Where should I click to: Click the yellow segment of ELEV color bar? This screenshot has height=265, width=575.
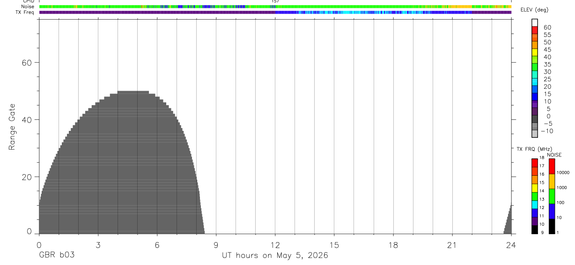pyautogui.click(x=535, y=52)
